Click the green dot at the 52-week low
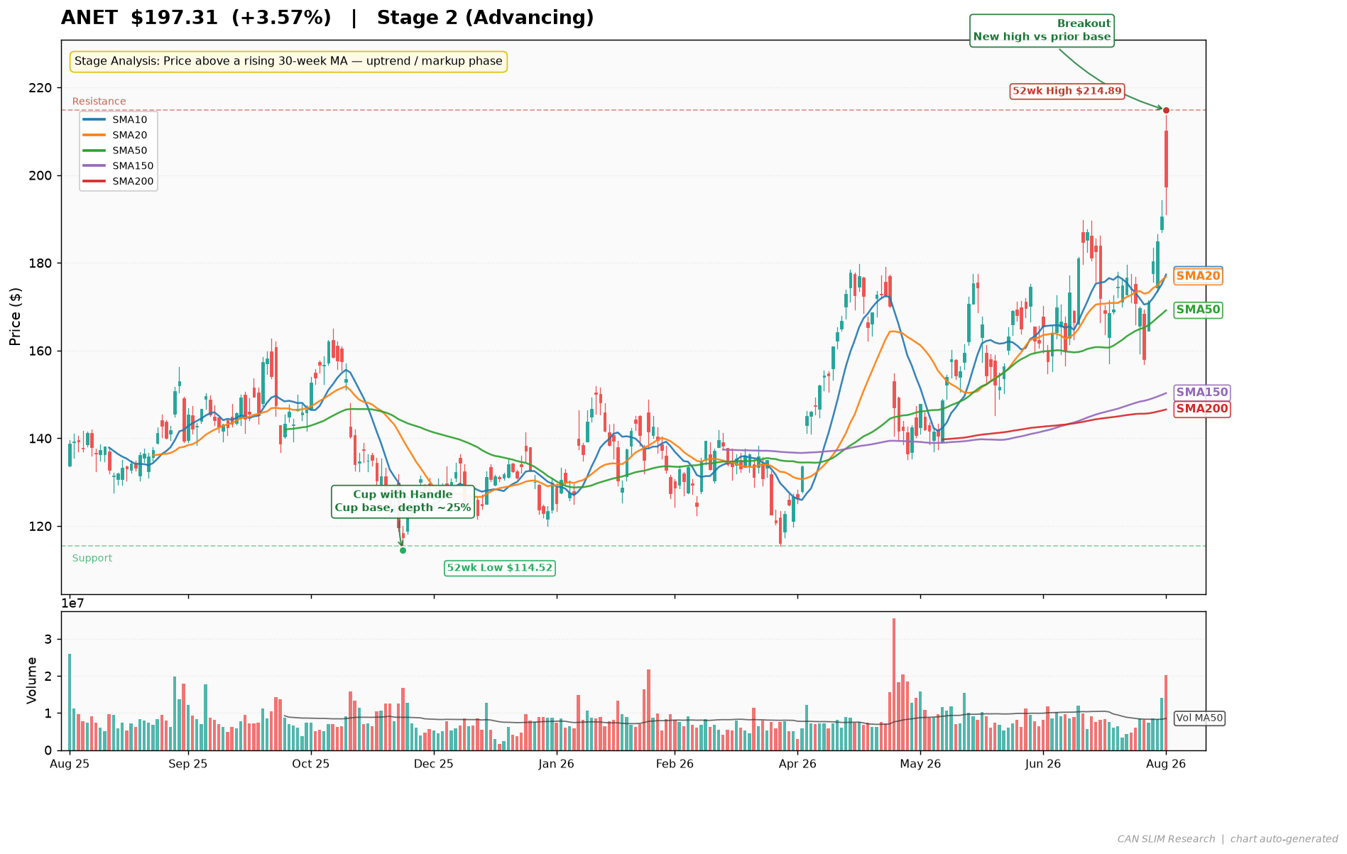Viewport: 1347px width, 854px height. 403,550
